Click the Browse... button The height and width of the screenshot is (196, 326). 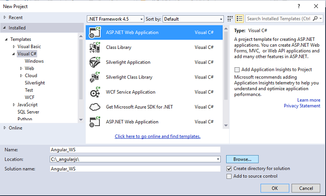pos(242,159)
